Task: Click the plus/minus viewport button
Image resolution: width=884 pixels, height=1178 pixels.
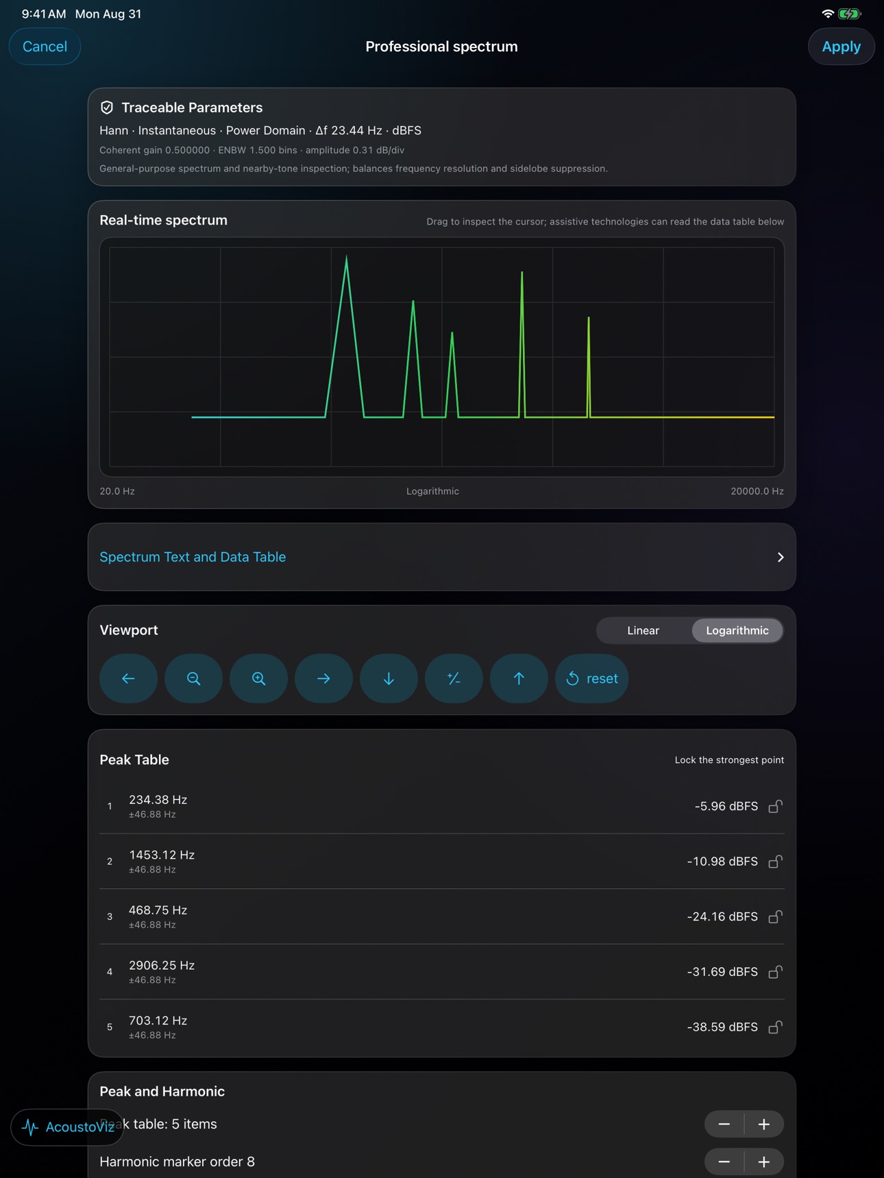Action: 454,678
